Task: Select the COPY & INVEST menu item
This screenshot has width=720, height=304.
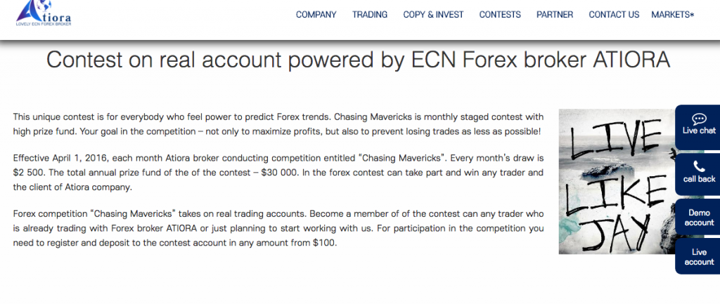Action: (433, 15)
